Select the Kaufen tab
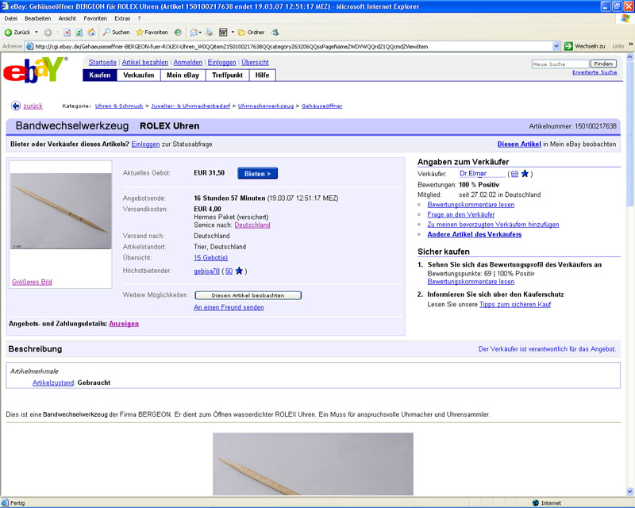 click(x=100, y=75)
